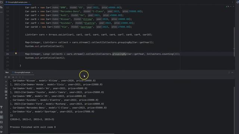Click the Up the stack trace arrow
Screen dimensions: 239x134
point(6,82)
